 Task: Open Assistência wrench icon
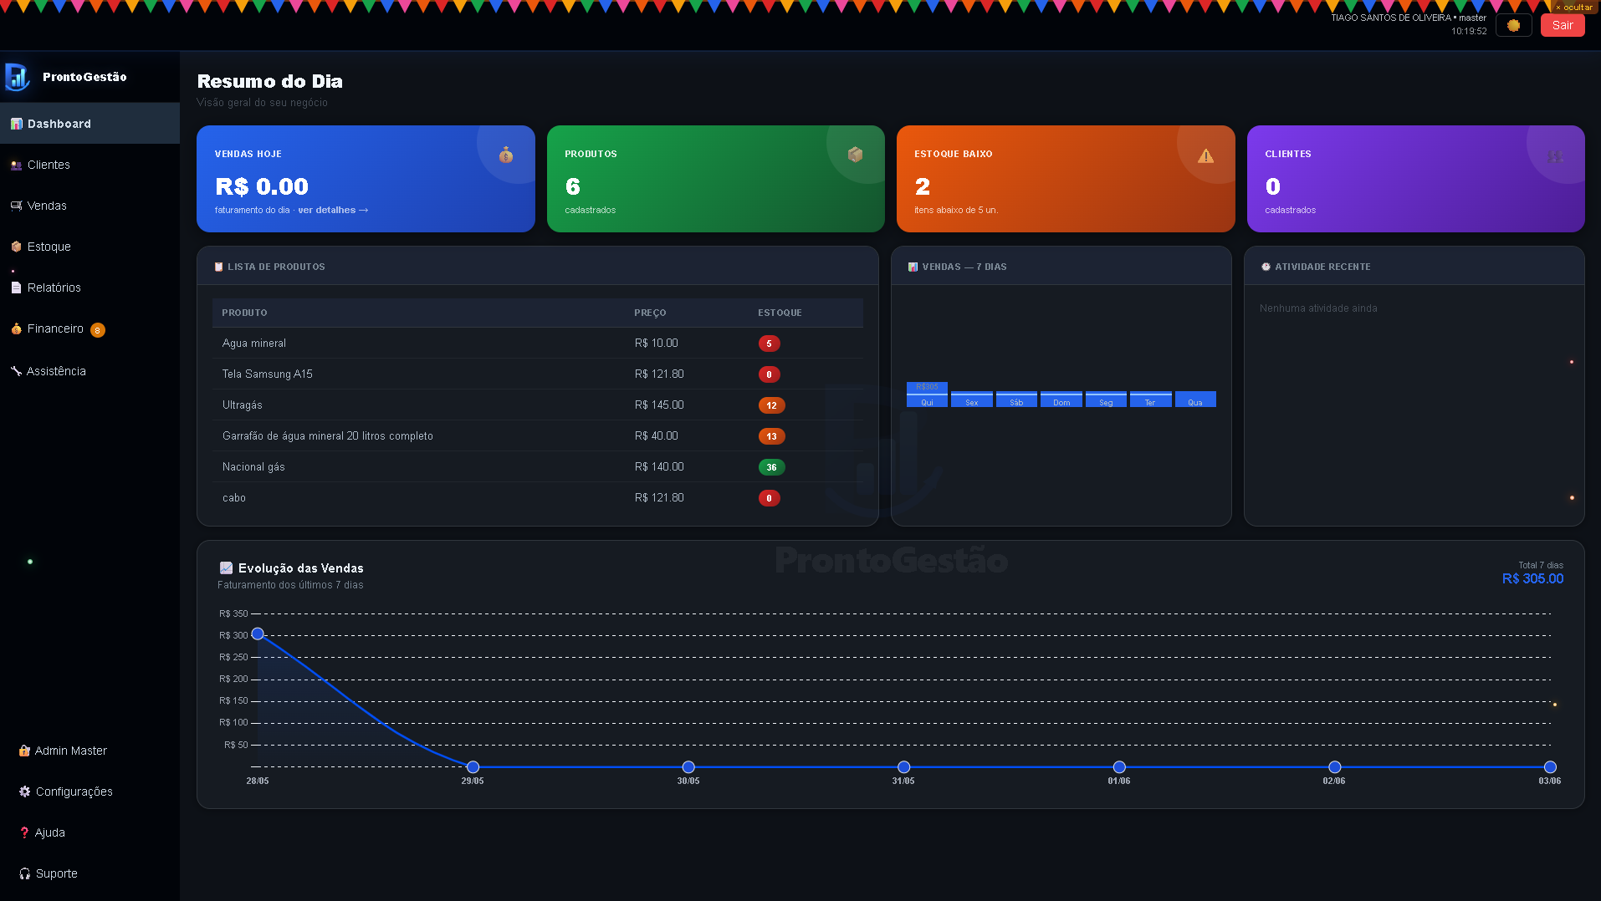click(16, 371)
